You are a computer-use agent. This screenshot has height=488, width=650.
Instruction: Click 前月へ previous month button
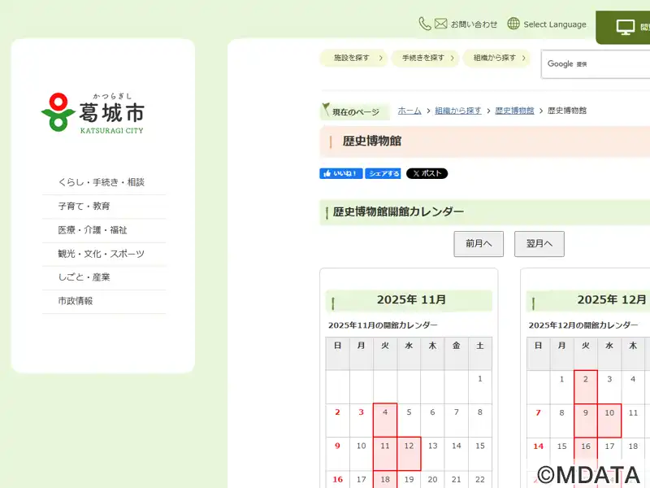[x=479, y=244]
